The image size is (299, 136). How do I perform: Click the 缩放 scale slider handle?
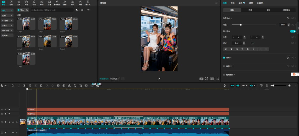tap(241, 25)
